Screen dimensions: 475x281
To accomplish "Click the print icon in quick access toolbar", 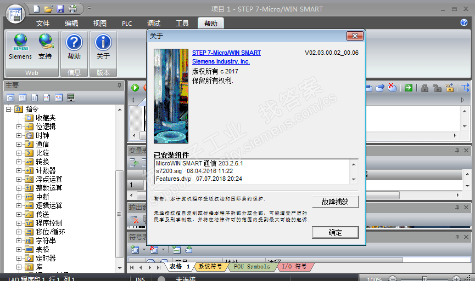I will (72, 9).
